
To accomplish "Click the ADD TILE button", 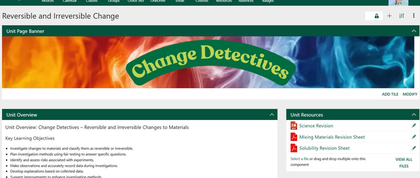I will (x=390, y=94).
